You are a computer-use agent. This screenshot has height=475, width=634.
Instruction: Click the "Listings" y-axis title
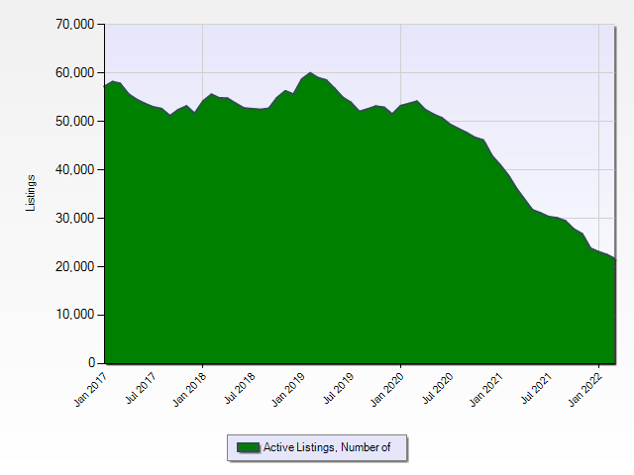(31, 193)
